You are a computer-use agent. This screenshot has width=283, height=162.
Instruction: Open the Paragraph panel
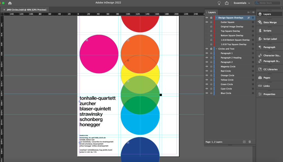click(269, 47)
